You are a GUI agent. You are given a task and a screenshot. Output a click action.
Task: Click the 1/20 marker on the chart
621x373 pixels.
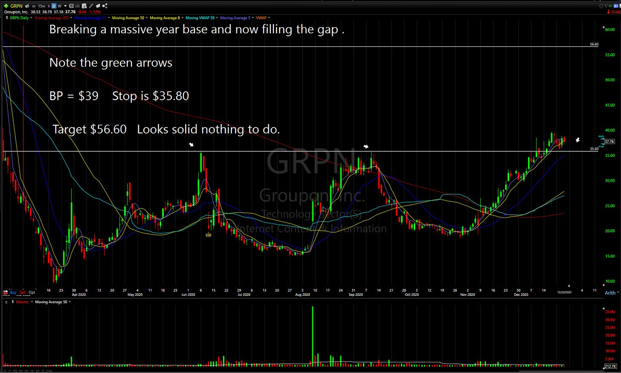point(208,235)
